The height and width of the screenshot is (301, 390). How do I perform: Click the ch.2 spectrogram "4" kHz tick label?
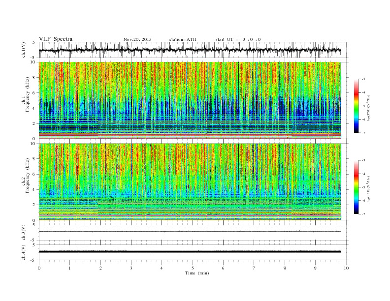tap(34, 190)
